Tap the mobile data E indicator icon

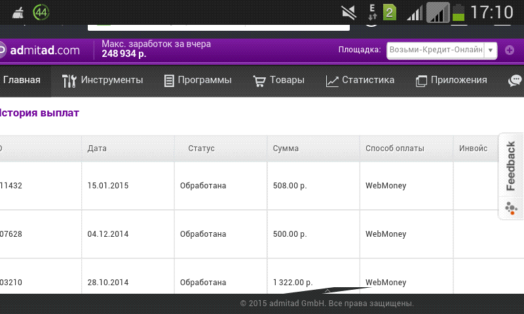click(x=372, y=12)
